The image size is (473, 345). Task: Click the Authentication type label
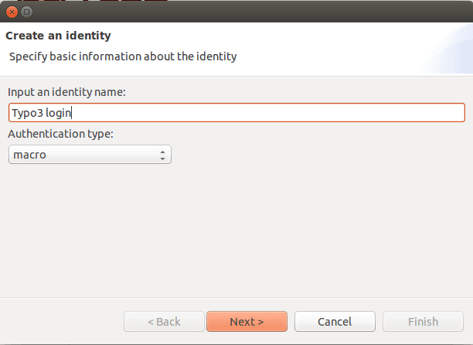(x=60, y=134)
